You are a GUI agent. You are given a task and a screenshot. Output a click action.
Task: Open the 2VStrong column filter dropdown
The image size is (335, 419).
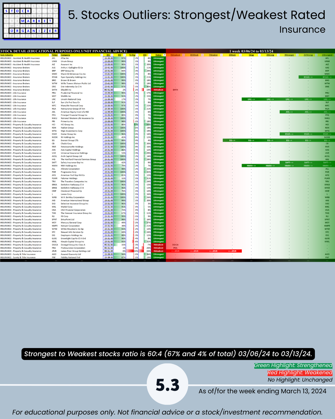tap(316, 55)
